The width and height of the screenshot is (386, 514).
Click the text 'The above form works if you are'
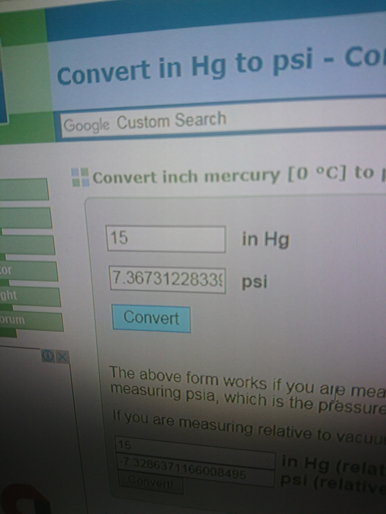[x=227, y=381]
